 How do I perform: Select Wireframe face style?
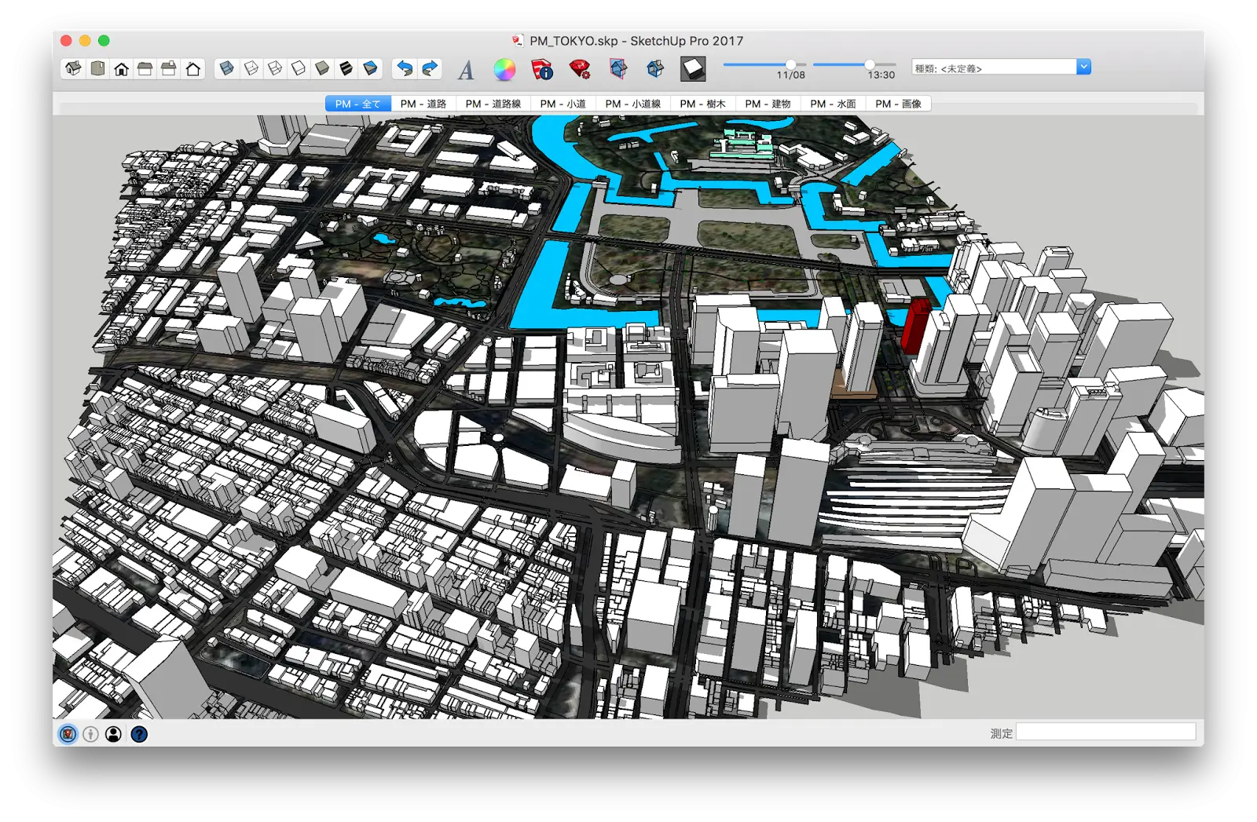(275, 69)
